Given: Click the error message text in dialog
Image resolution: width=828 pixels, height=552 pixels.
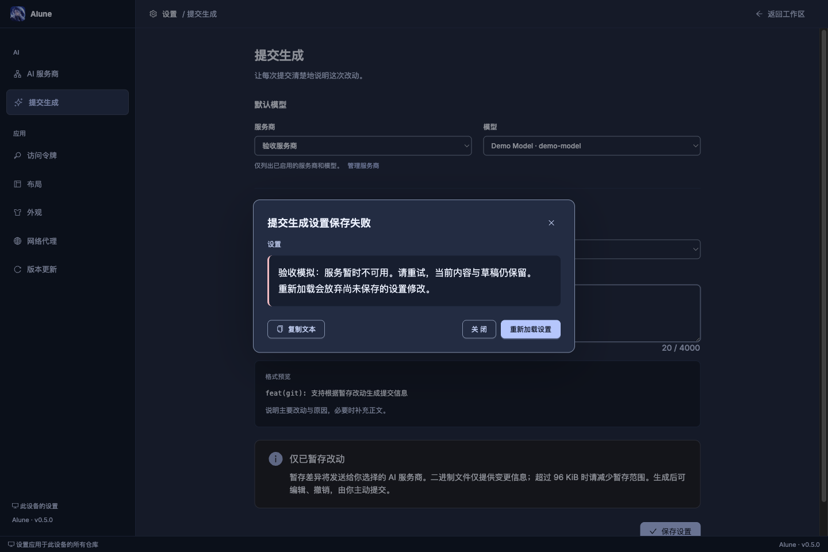Looking at the screenshot, I should [x=407, y=281].
